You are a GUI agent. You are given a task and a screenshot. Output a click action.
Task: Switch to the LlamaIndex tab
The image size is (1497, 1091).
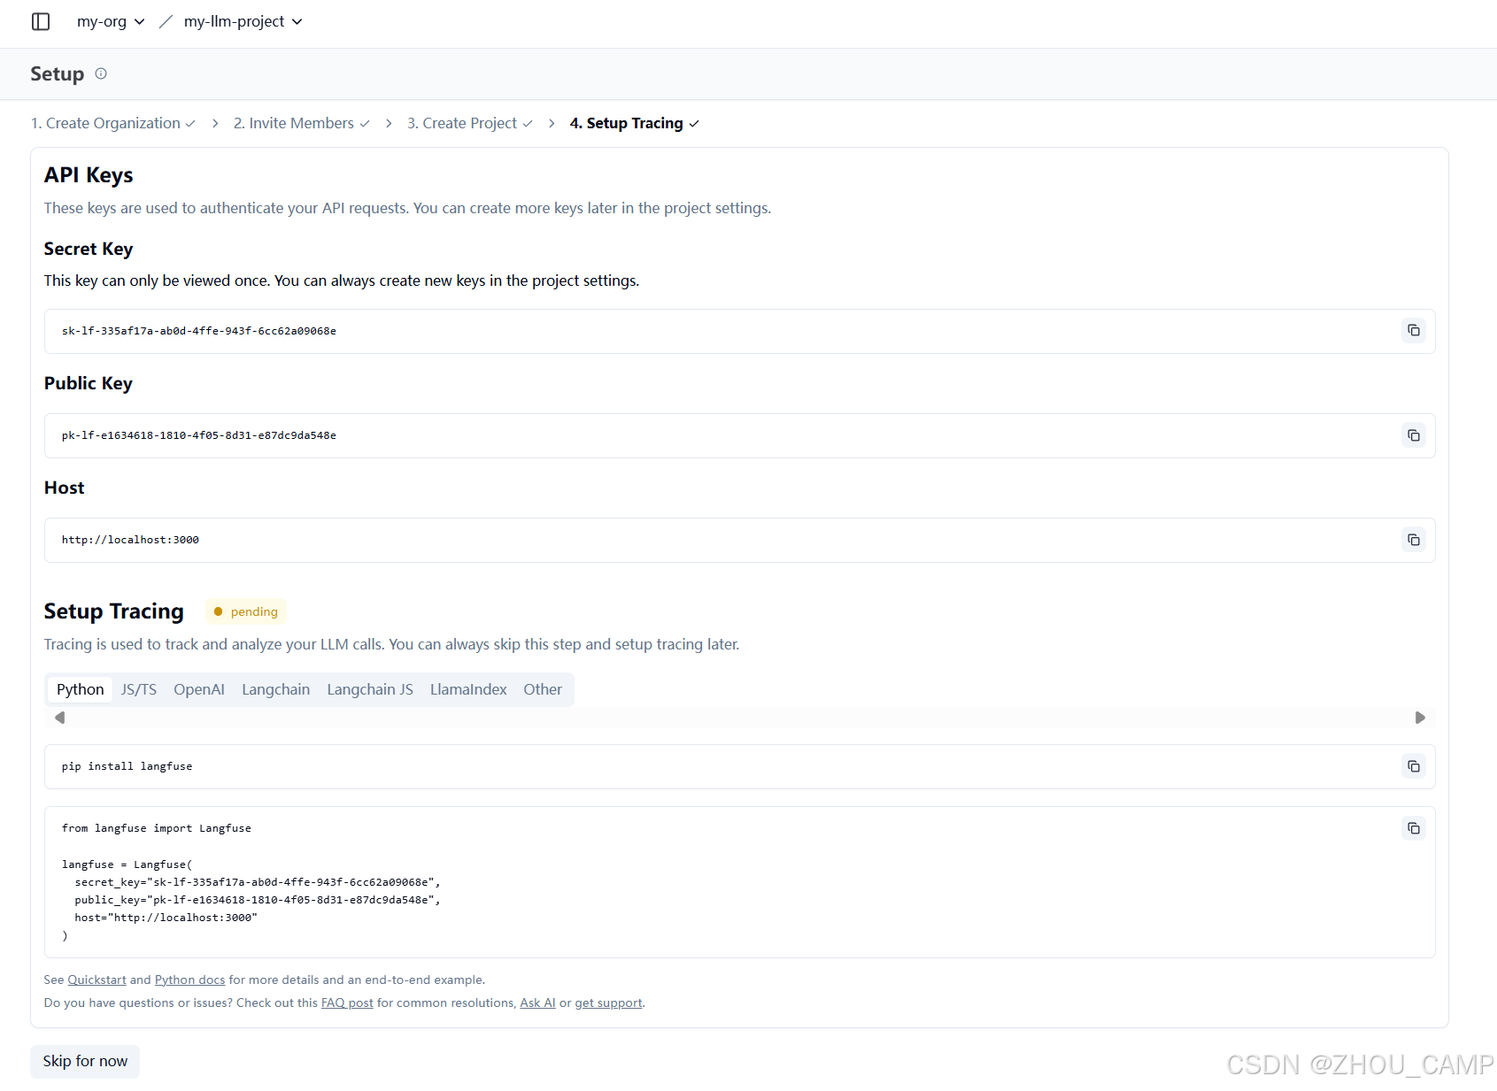point(468,689)
